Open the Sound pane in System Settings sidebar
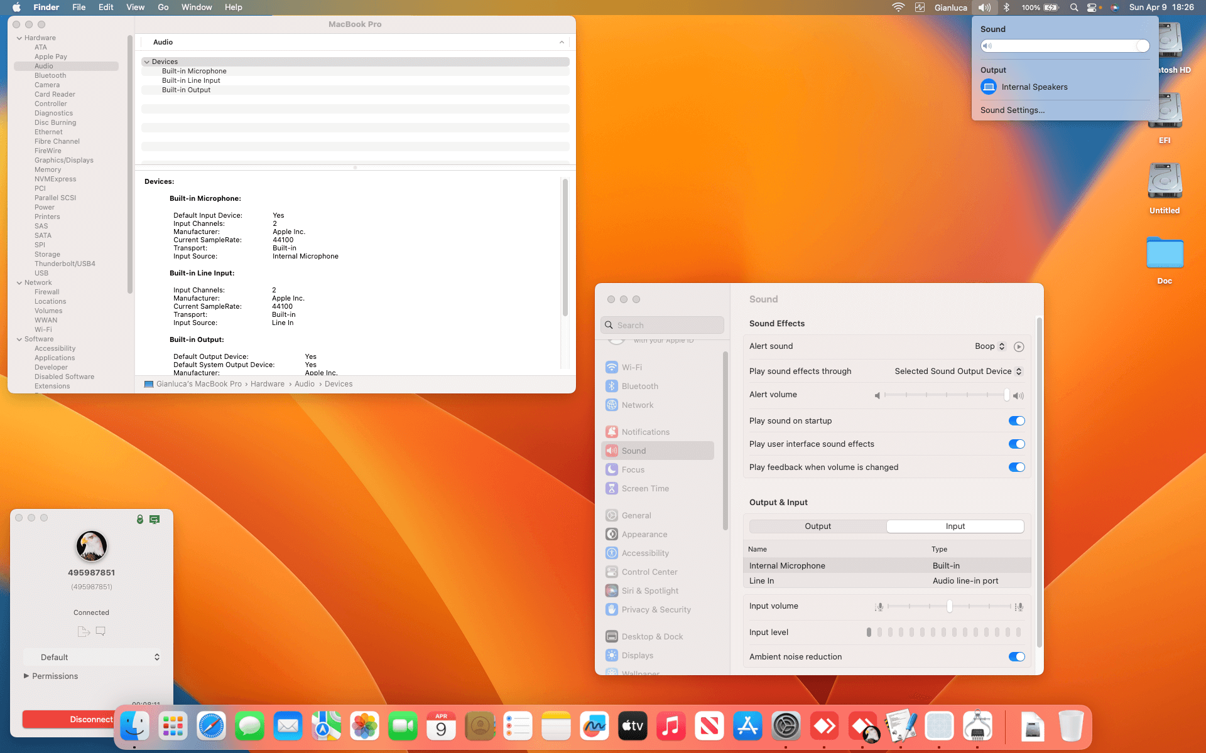The image size is (1206, 753). 634,450
